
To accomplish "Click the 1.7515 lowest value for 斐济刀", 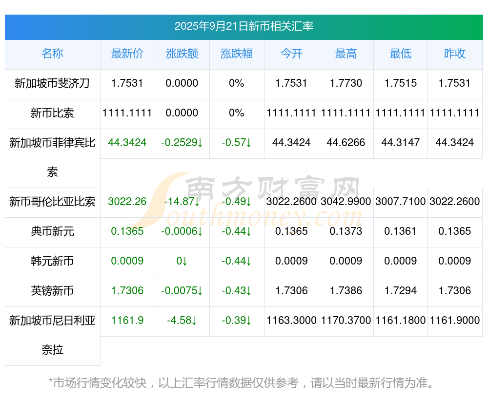I will pyautogui.click(x=401, y=83).
